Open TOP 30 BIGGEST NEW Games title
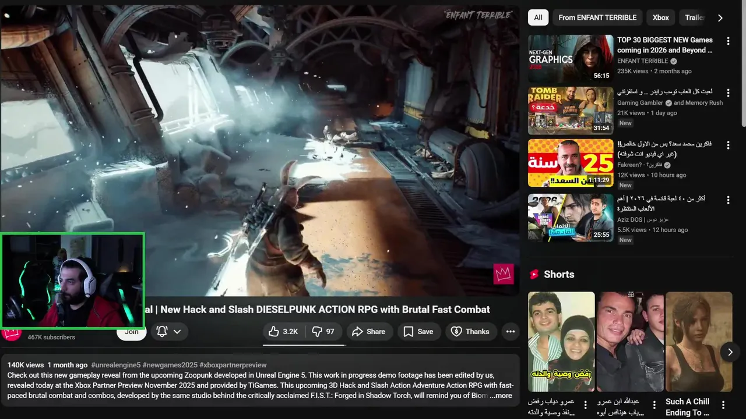 (x=665, y=45)
